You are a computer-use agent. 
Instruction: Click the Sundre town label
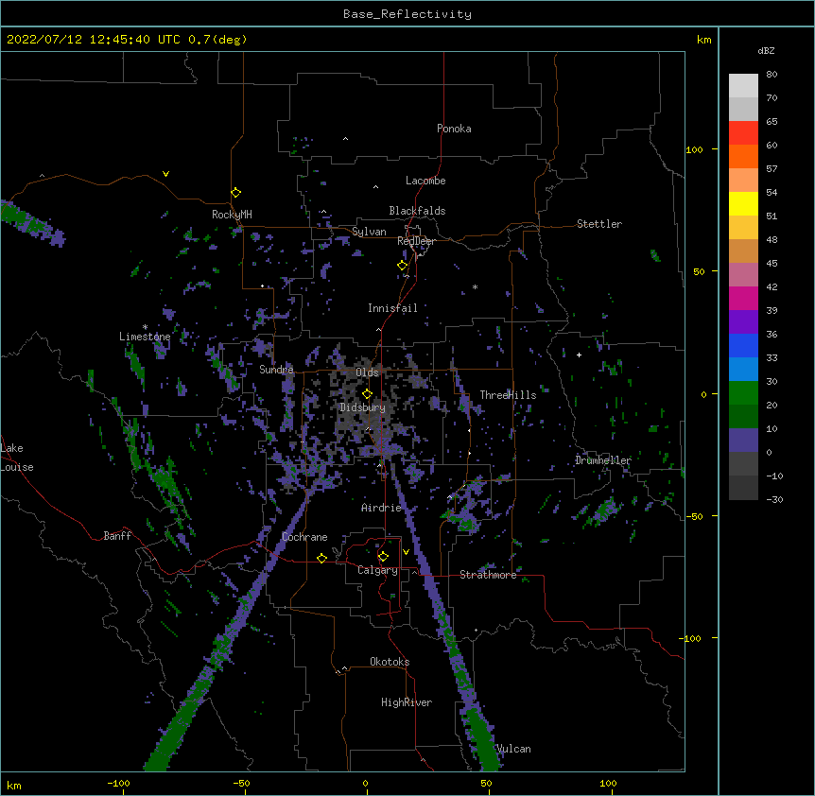tap(276, 370)
